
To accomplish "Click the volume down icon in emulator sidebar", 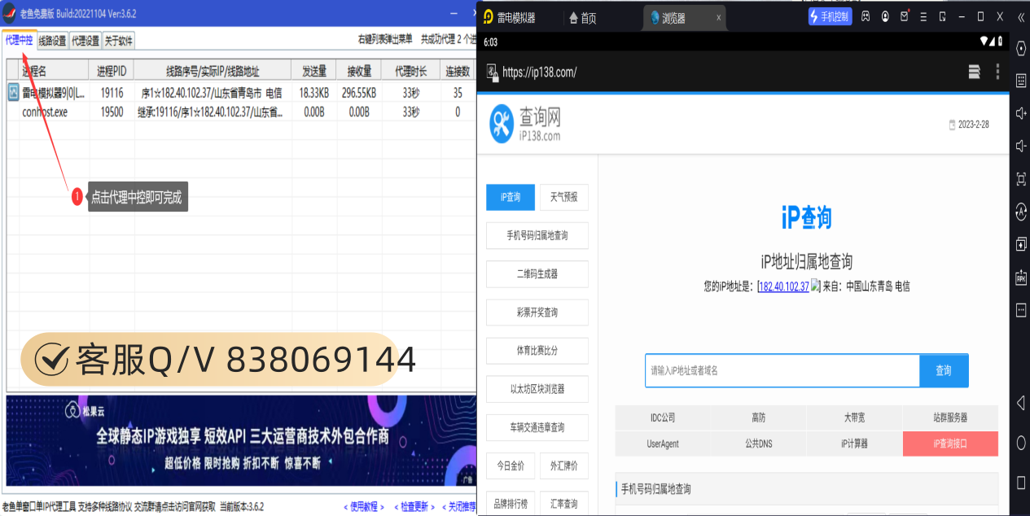I will (x=1021, y=146).
